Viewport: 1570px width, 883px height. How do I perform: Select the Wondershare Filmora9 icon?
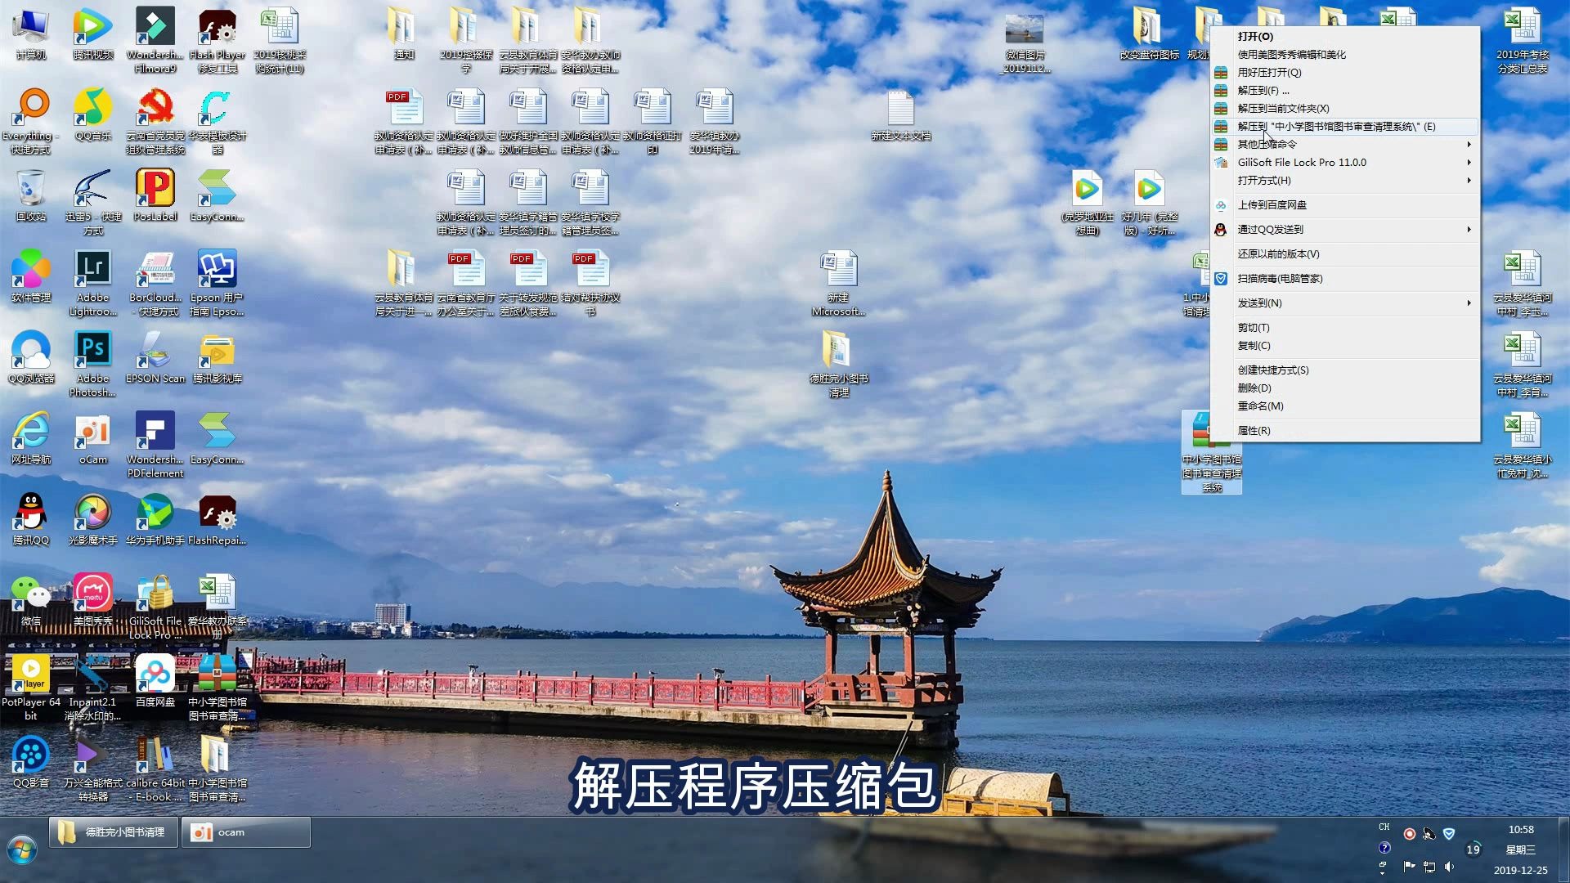tap(155, 42)
